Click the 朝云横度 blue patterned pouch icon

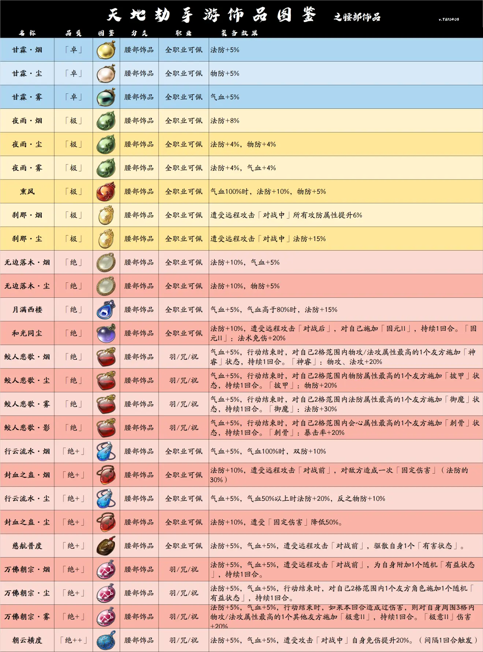(x=106, y=640)
